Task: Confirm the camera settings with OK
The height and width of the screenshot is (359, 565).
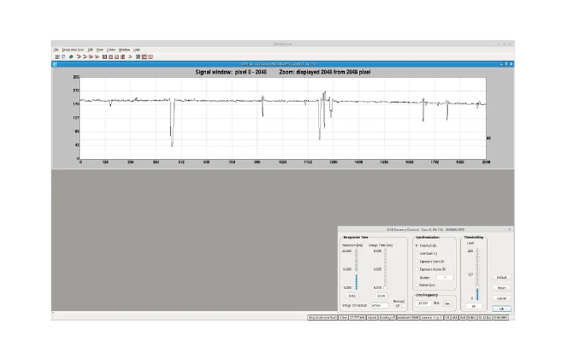Action: point(501,308)
